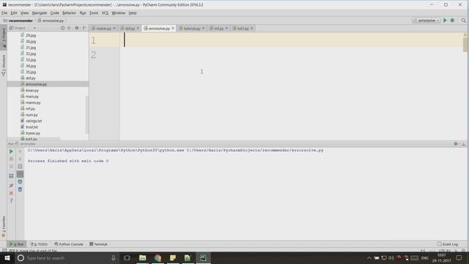
Task: Click the Down the stack trace arrow
Action: [x=20, y=159]
